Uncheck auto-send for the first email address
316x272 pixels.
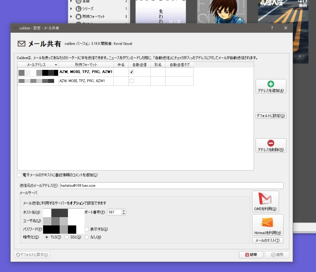pyautogui.click(x=132, y=72)
